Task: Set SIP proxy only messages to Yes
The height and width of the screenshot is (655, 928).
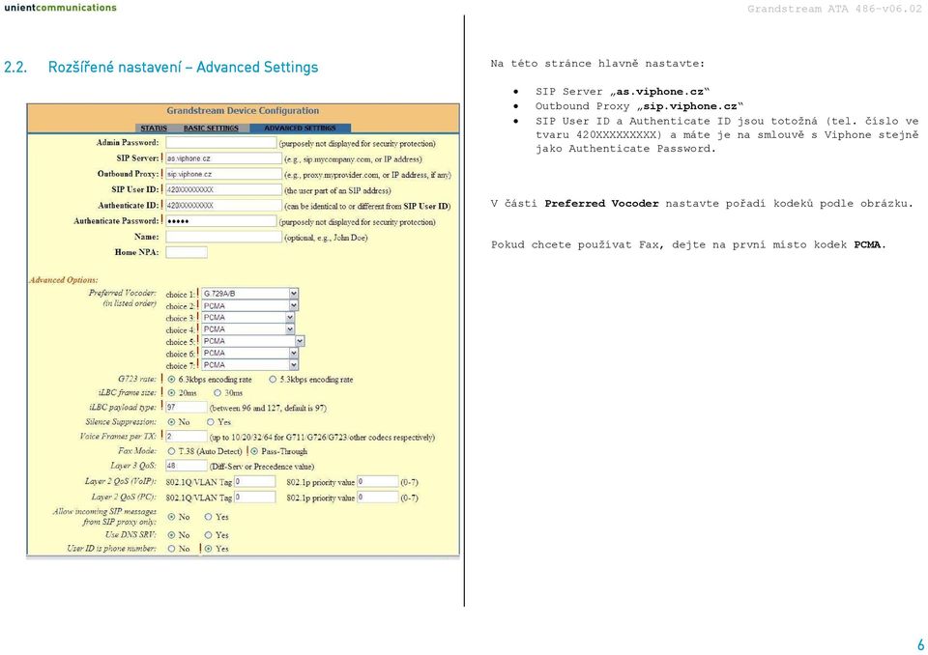Action: click(209, 517)
